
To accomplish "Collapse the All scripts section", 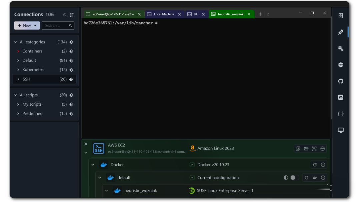I will pos(15,95).
